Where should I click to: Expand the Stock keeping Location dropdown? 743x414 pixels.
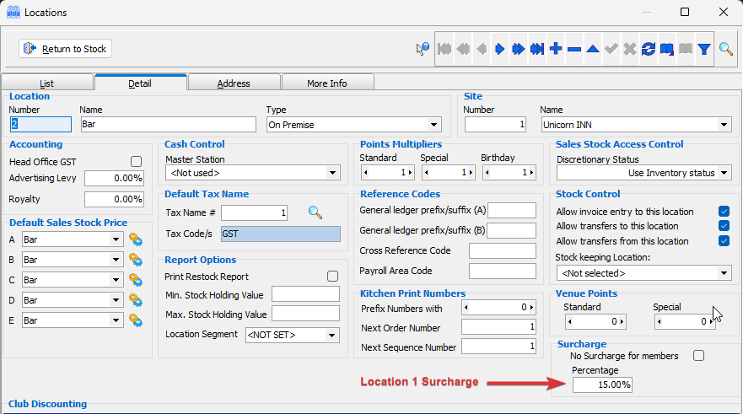point(724,273)
